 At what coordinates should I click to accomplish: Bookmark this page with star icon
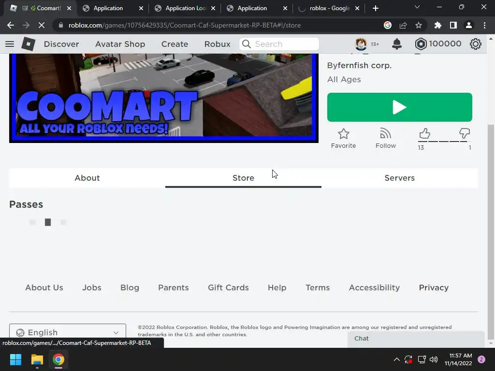pos(419,25)
